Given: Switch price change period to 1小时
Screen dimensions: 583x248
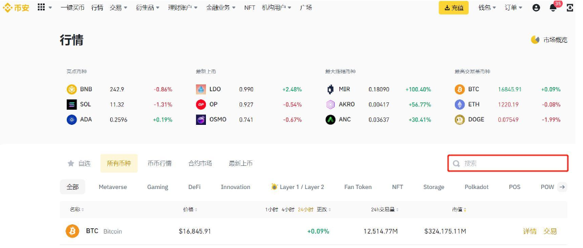Looking at the screenshot, I should tap(271, 209).
